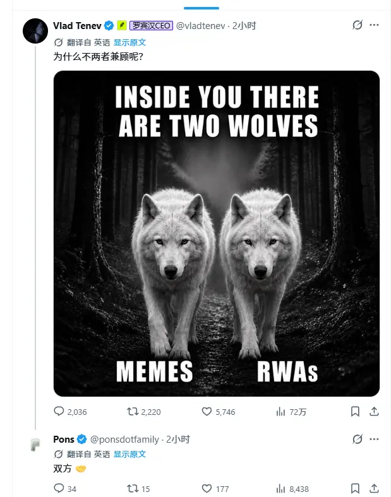Open more options on Vlad Tenev's post
Screen dimensions: 391x497
pos(374,25)
